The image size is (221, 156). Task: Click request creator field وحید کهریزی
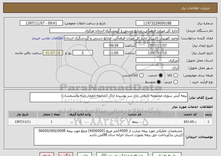click(121, 38)
